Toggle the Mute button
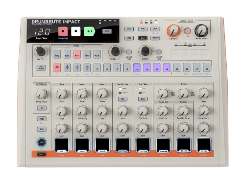 [x=42, y=119]
